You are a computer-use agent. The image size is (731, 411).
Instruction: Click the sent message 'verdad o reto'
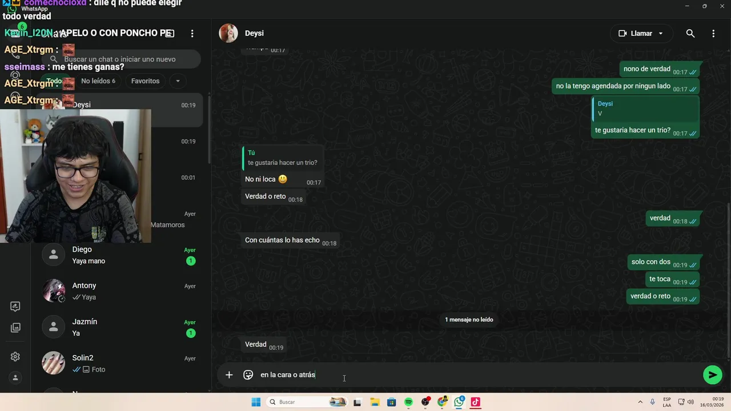663,297
